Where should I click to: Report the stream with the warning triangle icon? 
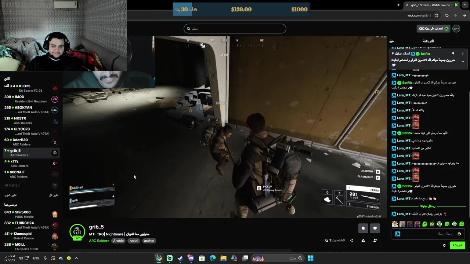point(363,241)
